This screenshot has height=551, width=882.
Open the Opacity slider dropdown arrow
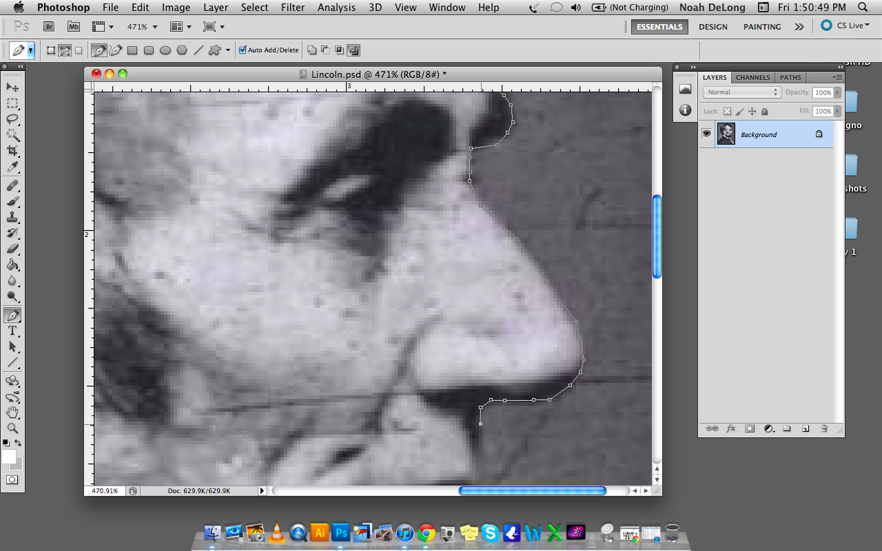[837, 92]
